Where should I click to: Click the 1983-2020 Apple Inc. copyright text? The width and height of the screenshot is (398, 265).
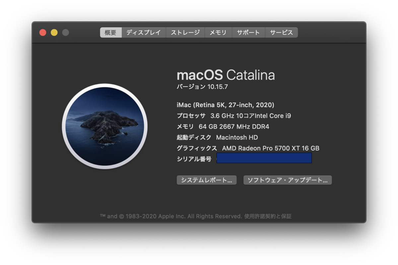point(171,216)
